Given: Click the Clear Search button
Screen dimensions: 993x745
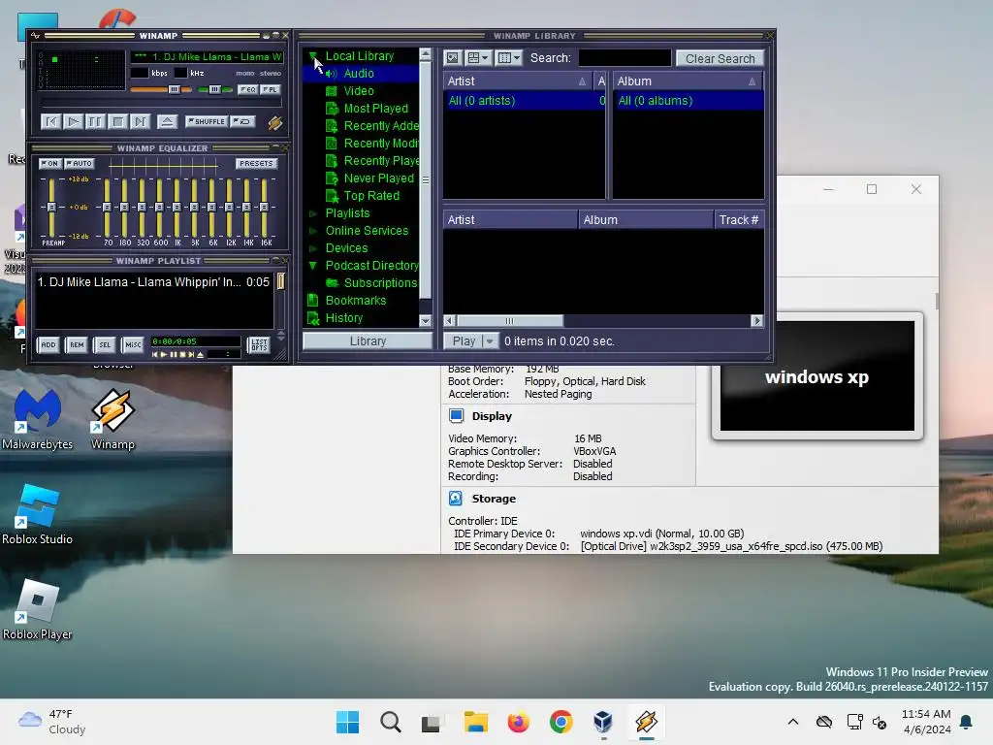Looking at the screenshot, I should [721, 58].
